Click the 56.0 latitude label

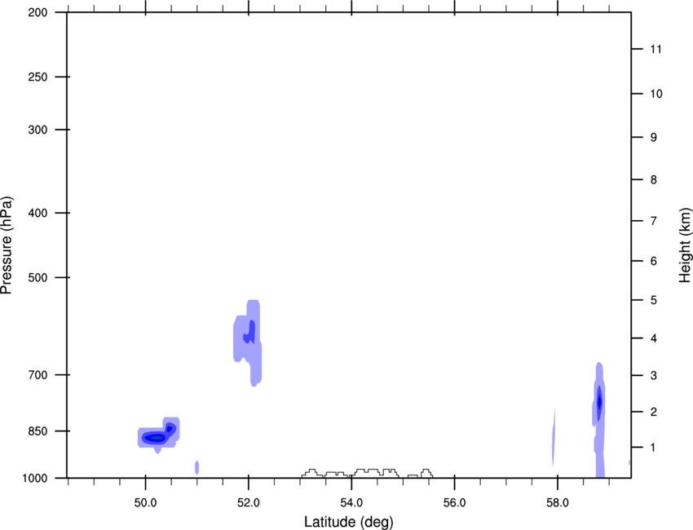tap(454, 503)
